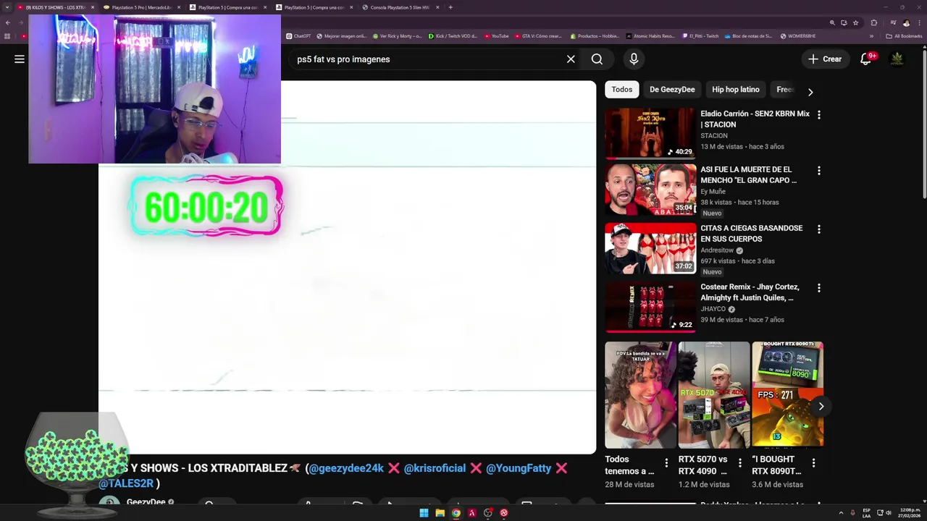Viewport: 927px width, 521px height.
Task: Open the notifications bell
Action: coord(866,59)
